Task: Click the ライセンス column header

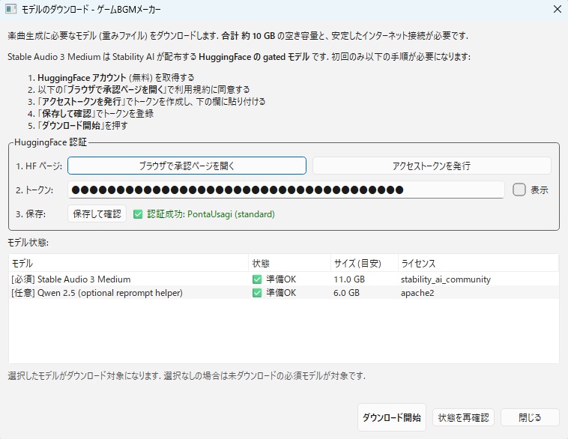Action: pos(478,264)
